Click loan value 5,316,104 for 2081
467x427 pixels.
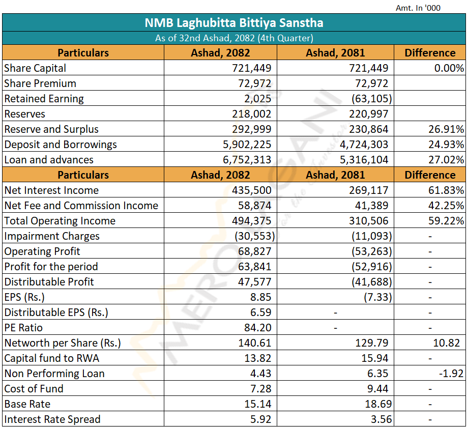click(x=364, y=160)
